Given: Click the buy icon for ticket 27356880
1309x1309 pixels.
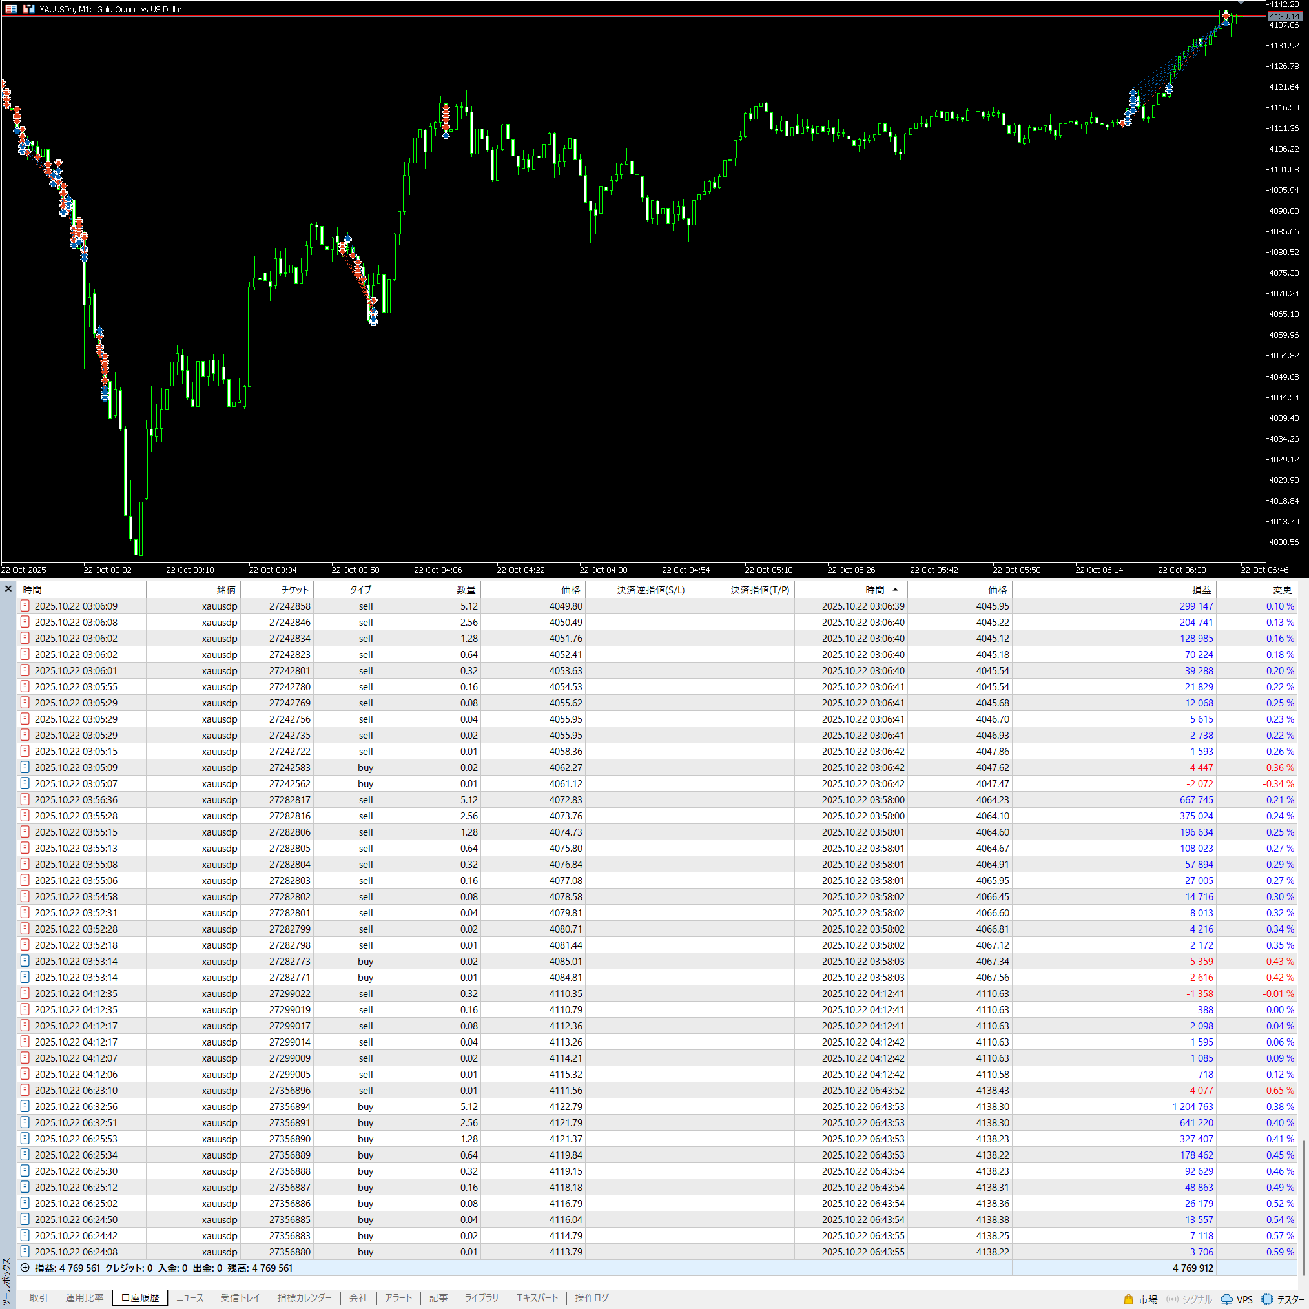Looking at the screenshot, I should [25, 1252].
